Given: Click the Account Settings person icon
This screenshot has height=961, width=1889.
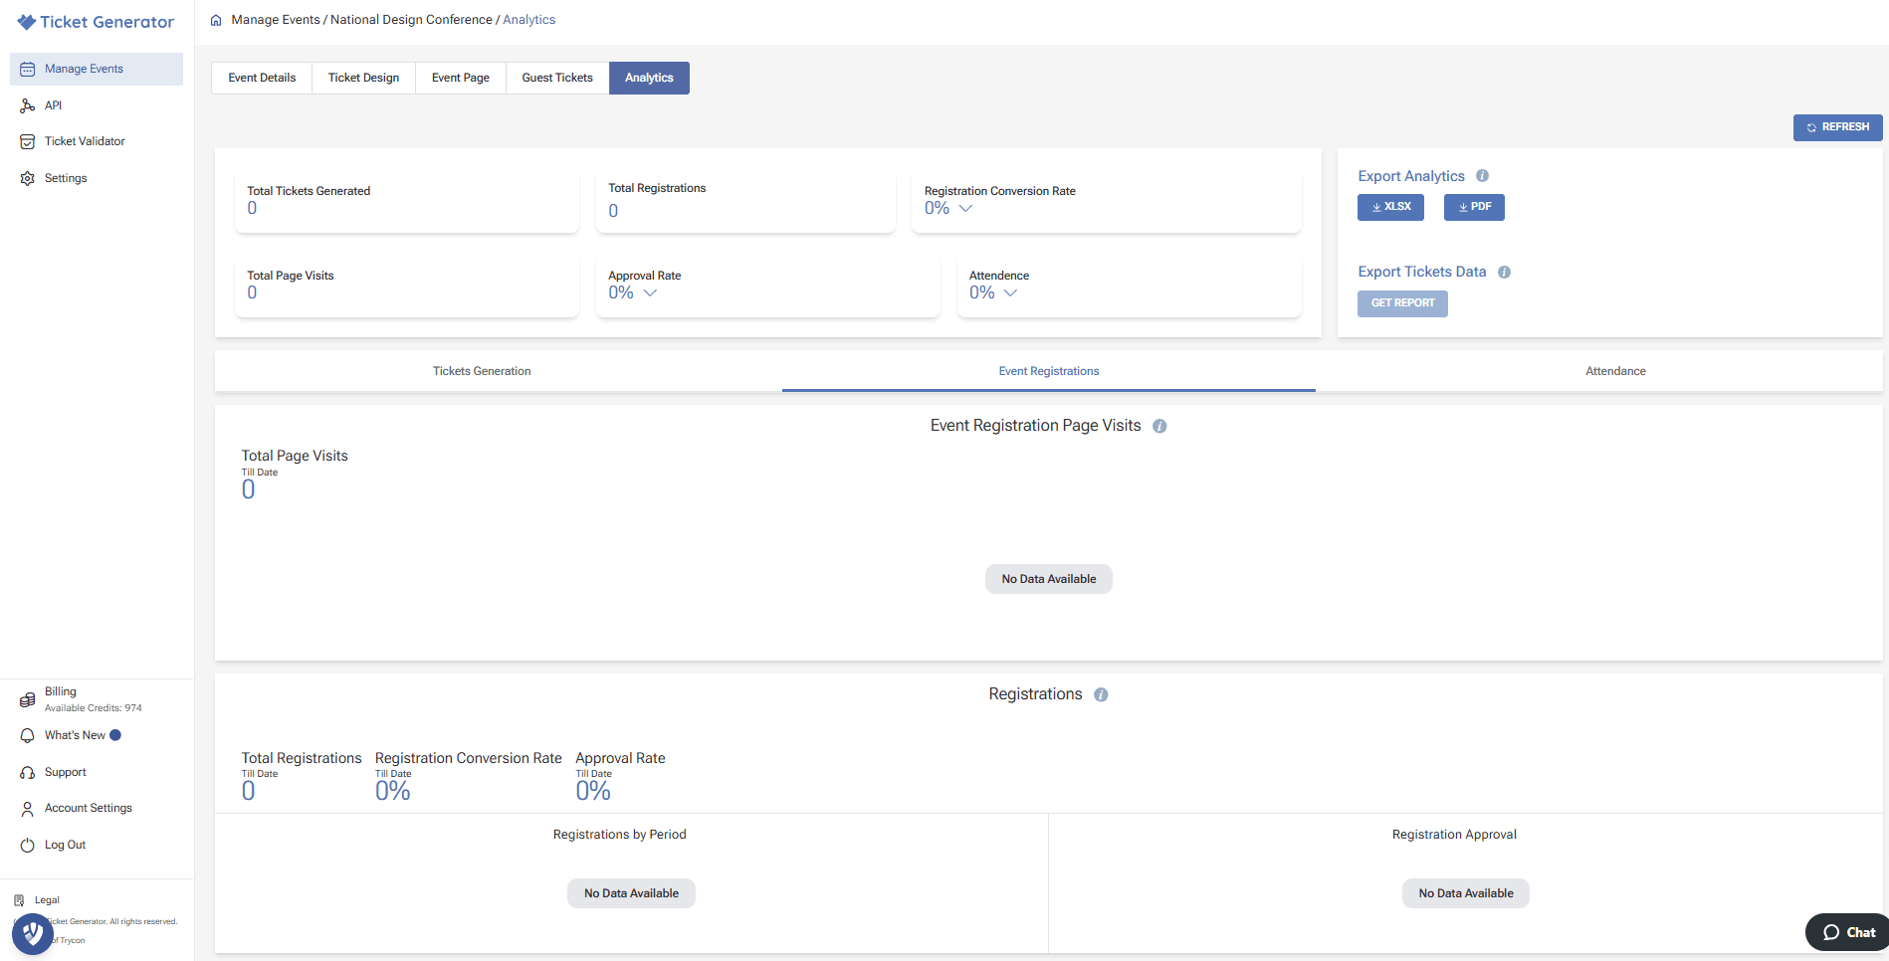Looking at the screenshot, I should pyautogui.click(x=28, y=809).
